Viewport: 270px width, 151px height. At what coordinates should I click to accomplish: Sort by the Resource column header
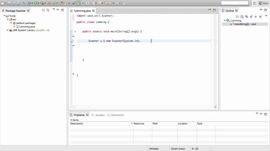pos(143,123)
